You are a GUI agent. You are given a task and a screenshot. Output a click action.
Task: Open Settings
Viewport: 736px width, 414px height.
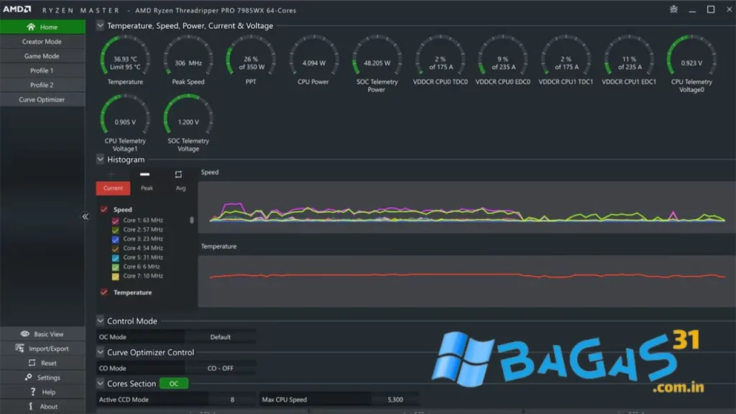pyautogui.click(x=42, y=377)
